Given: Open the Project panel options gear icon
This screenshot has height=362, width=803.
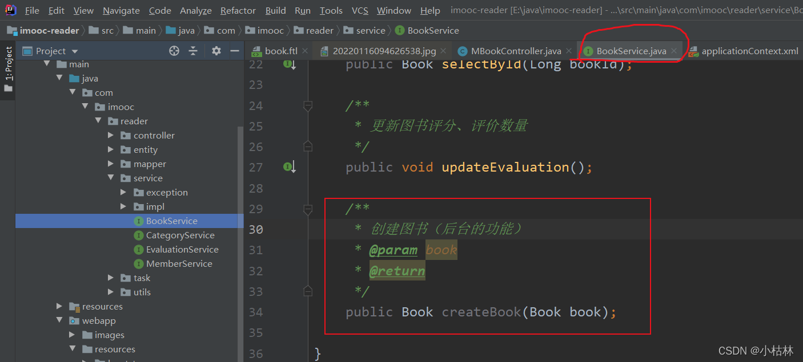Looking at the screenshot, I should [x=215, y=50].
